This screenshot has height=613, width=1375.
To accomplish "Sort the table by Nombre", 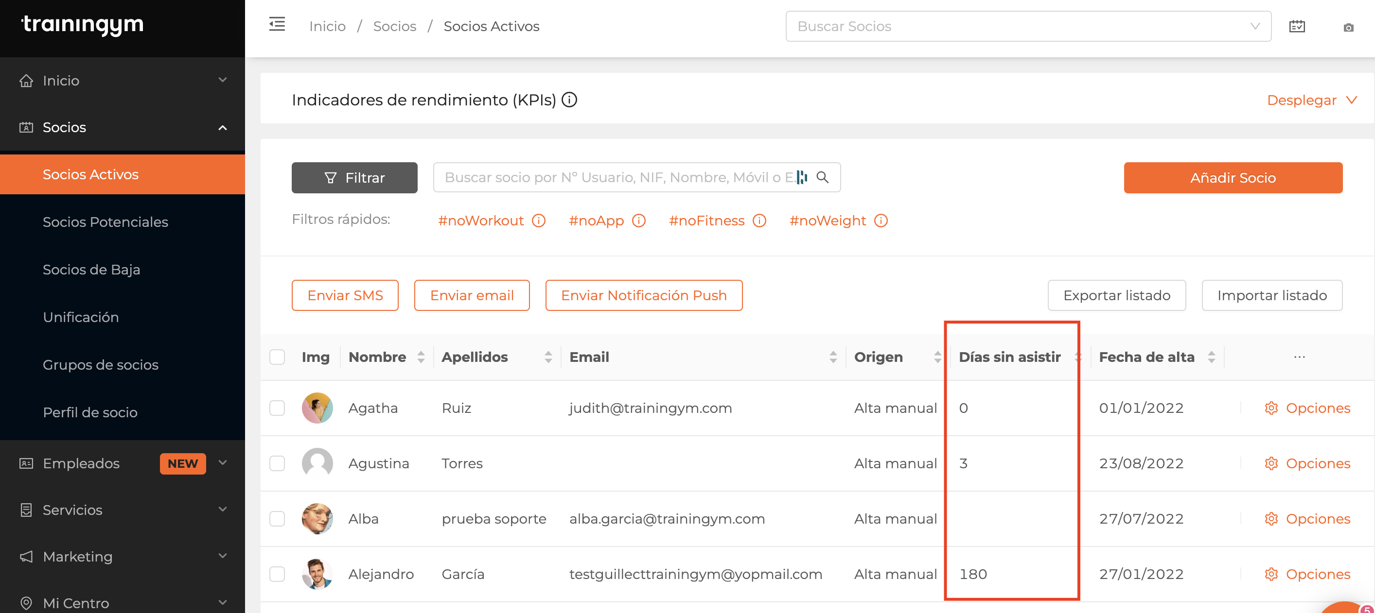I will pyautogui.click(x=421, y=357).
